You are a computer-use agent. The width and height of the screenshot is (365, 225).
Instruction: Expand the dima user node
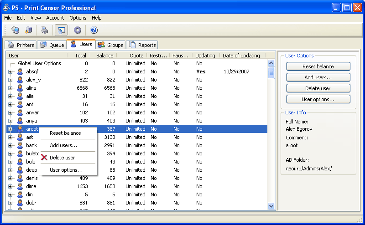tap(10, 186)
